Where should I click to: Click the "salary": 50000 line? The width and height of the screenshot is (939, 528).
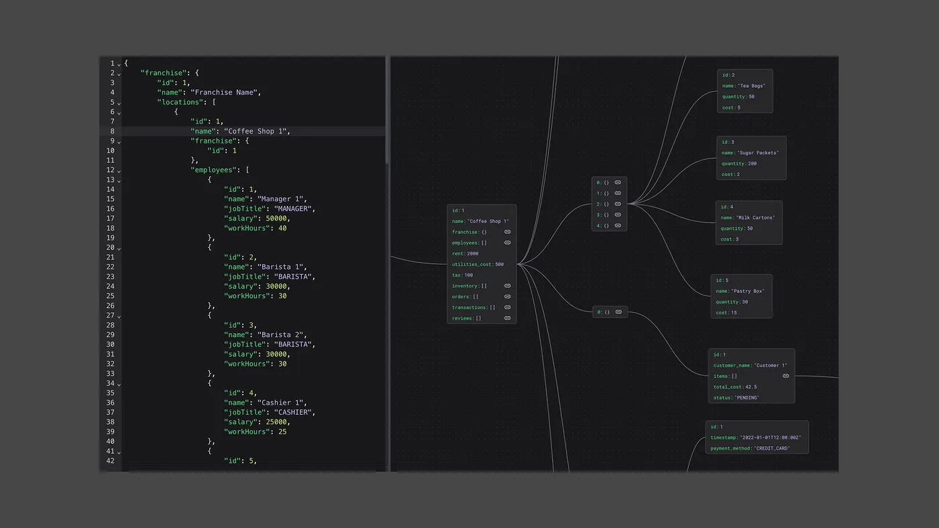pos(257,218)
